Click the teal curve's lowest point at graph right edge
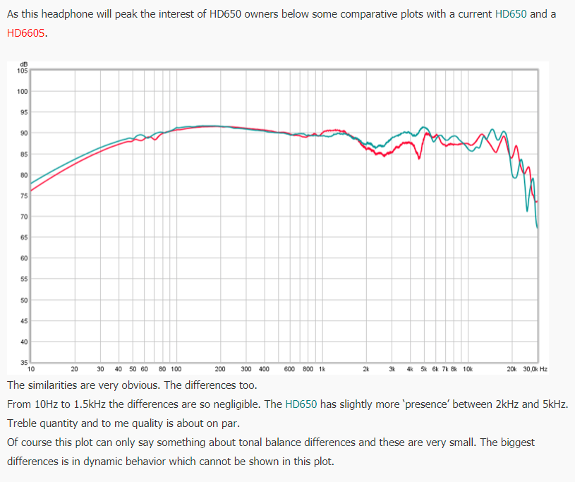575x482 pixels. [537, 227]
